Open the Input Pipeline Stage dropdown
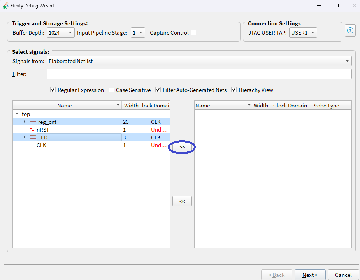The image size is (360, 280). point(138,33)
